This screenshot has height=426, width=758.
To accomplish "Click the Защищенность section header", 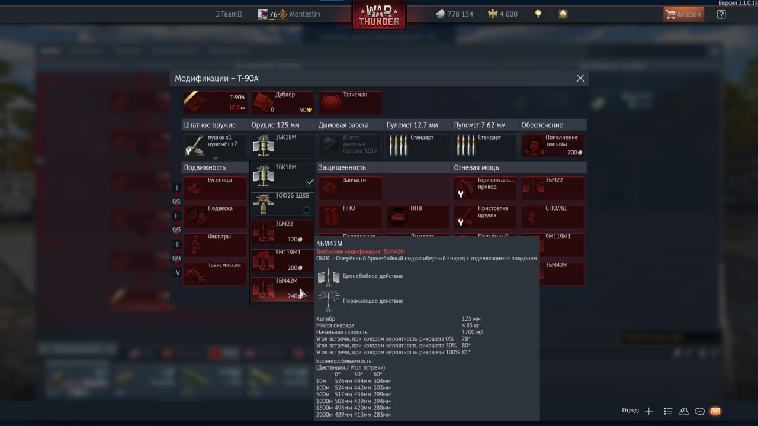I will tap(384, 167).
